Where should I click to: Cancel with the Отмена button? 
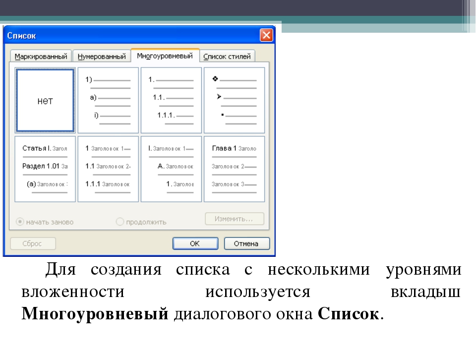coord(246,243)
